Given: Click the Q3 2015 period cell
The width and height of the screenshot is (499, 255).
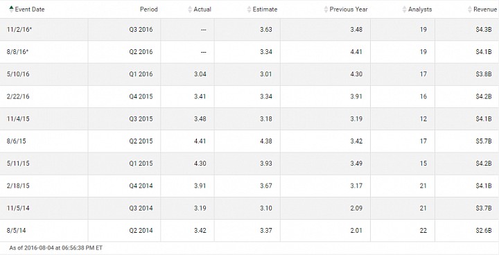Looking at the screenshot, I should [124, 118].
